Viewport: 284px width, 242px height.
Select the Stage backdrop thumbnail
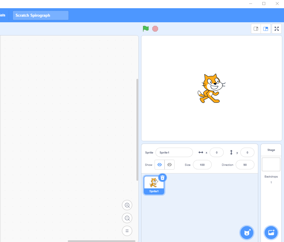[x=271, y=164]
